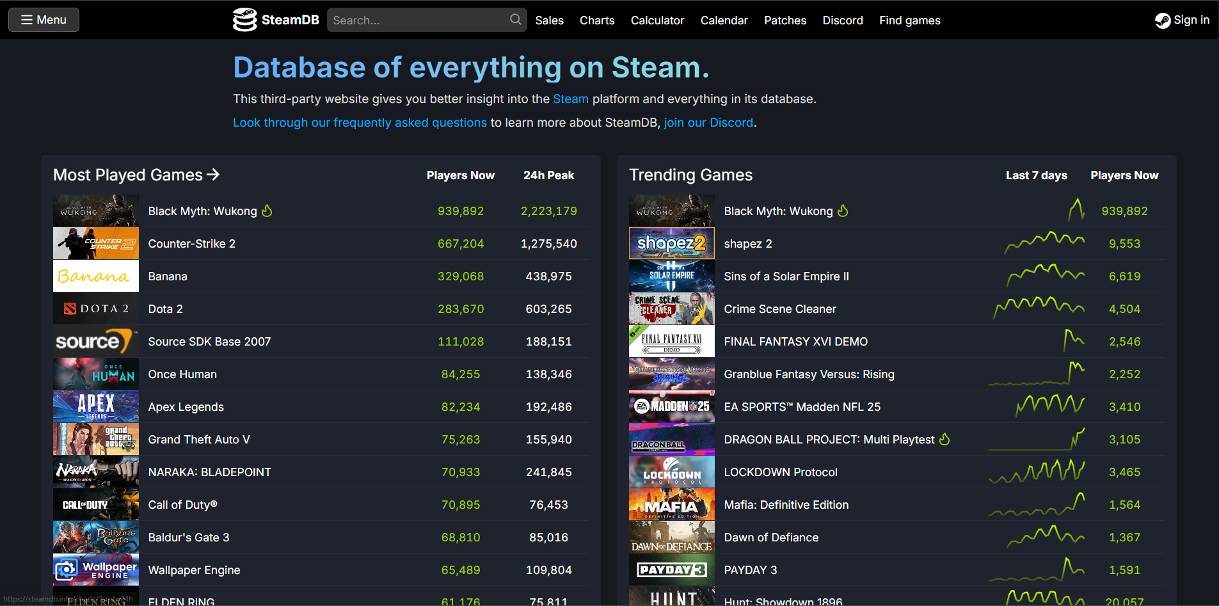
Task: Click Counter-Strike 2 title link
Action: 192,244
